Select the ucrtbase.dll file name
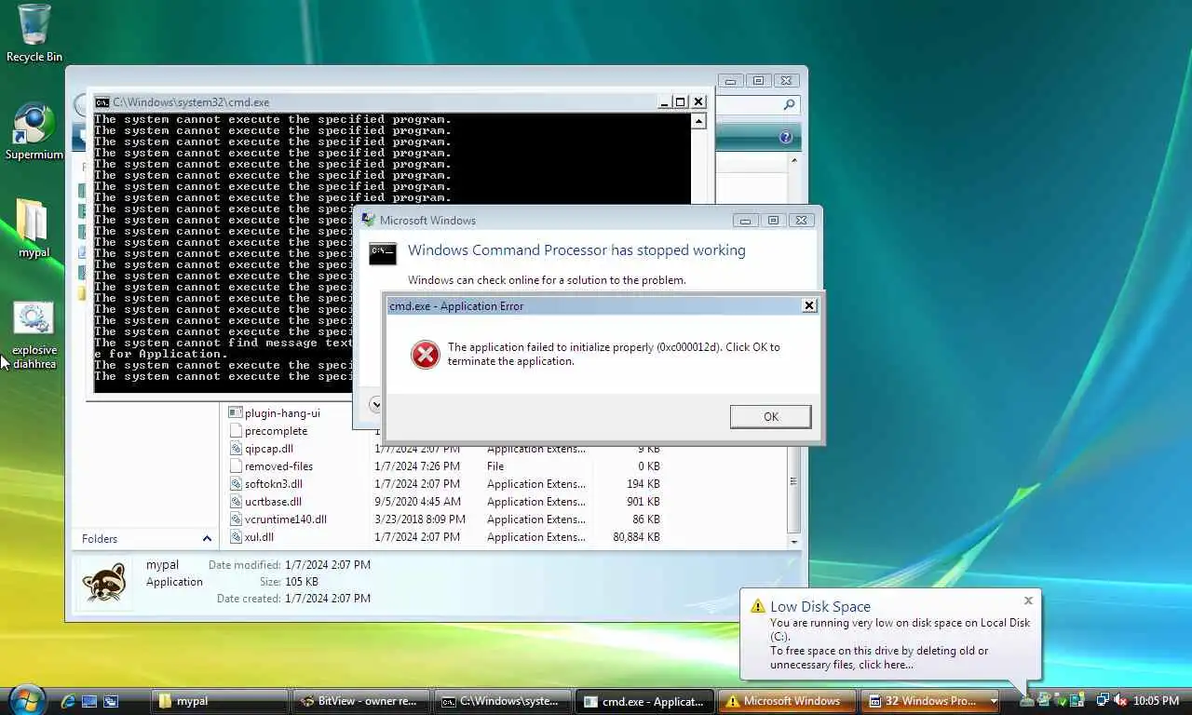The height and width of the screenshot is (715, 1192). click(x=273, y=502)
